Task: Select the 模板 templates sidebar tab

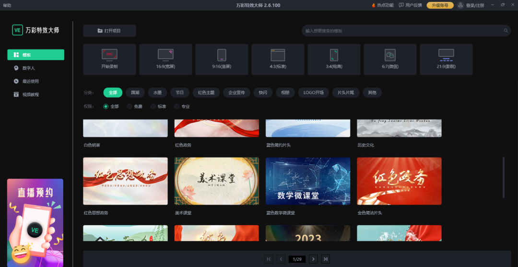Action: (x=35, y=55)
